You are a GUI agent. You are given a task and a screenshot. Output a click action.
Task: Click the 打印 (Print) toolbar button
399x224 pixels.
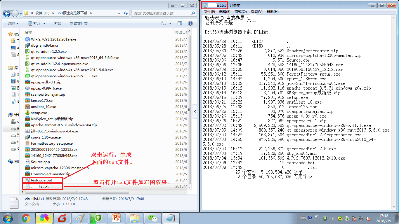tap(58, 23)
